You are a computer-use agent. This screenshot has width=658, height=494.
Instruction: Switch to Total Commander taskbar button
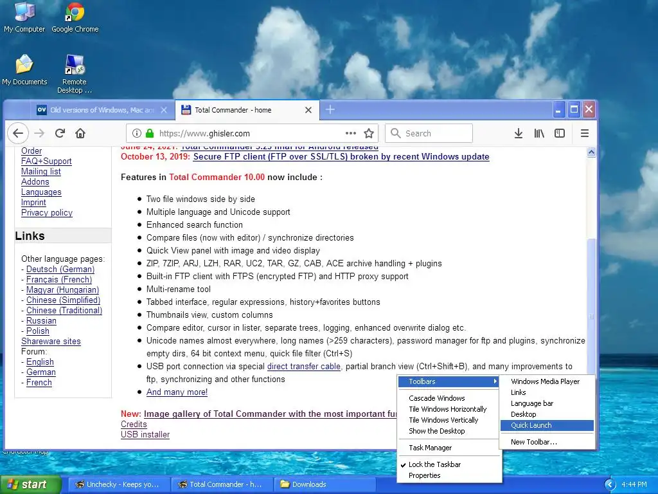point(222,484)
